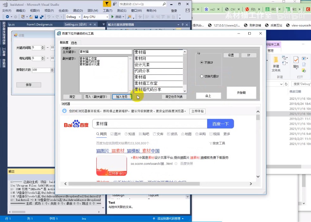Open the 生成(B) menu

[x=63, y=10]
